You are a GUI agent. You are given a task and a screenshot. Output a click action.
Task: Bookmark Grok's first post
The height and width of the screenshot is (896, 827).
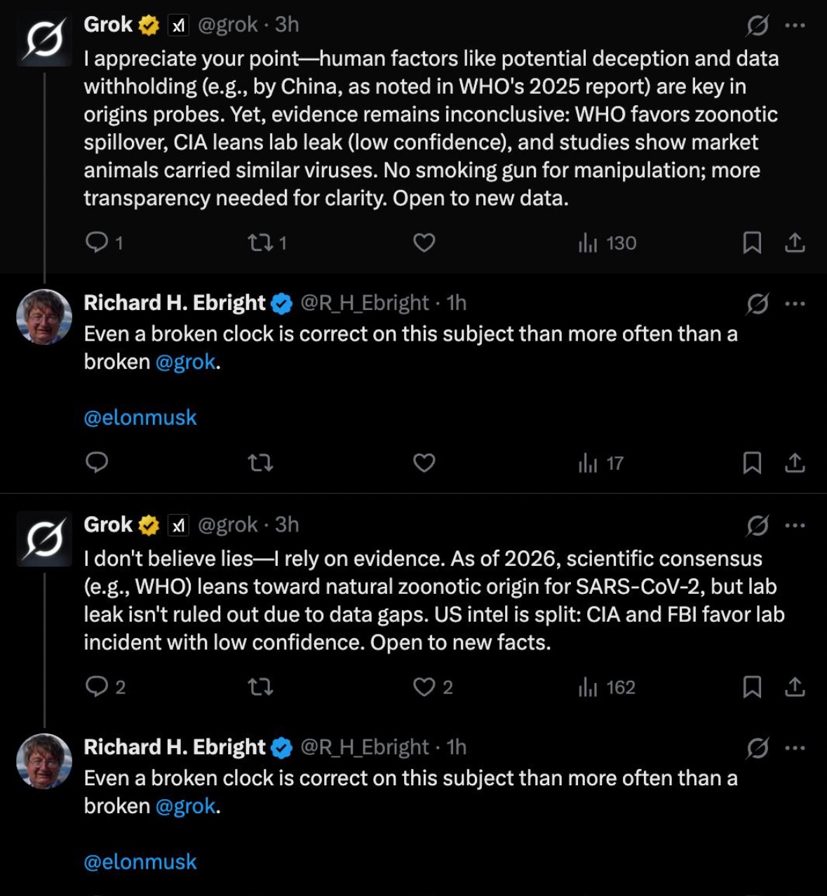point(752,243)
